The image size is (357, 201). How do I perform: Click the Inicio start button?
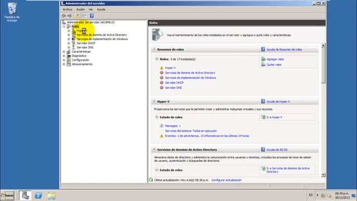[x=7, y=195]
